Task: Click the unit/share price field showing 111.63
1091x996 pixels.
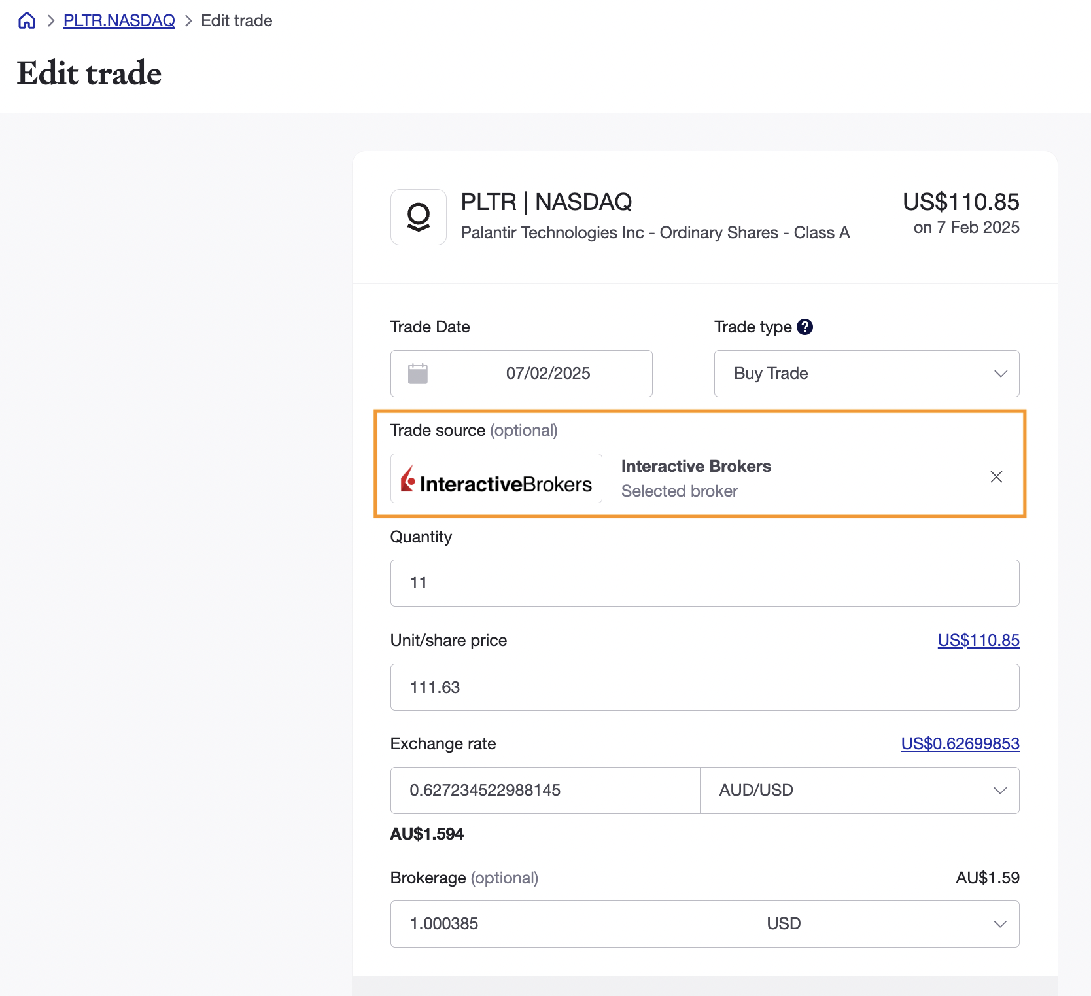Action: 704,686
